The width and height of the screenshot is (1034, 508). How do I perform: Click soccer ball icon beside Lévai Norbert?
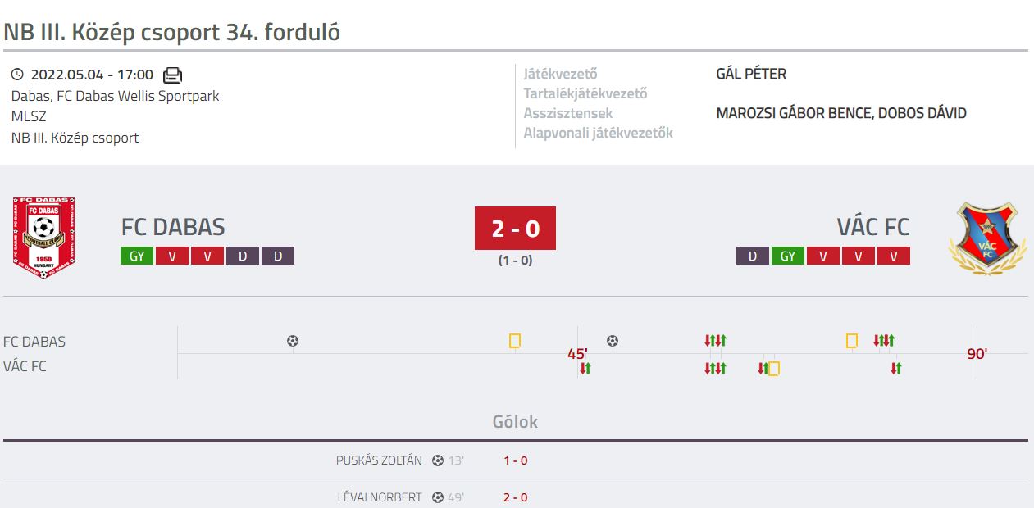438,497
